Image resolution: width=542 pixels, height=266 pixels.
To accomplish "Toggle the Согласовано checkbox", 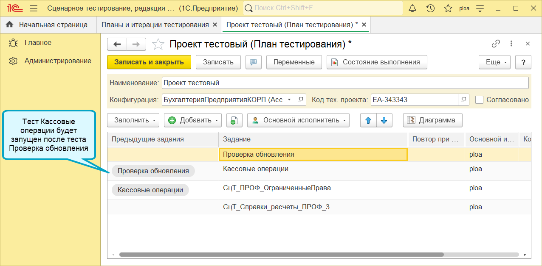I will coord(480,100).
